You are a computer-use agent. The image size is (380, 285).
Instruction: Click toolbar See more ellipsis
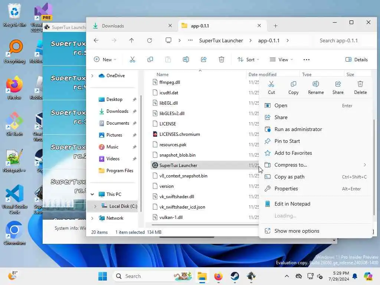point(306,60)
